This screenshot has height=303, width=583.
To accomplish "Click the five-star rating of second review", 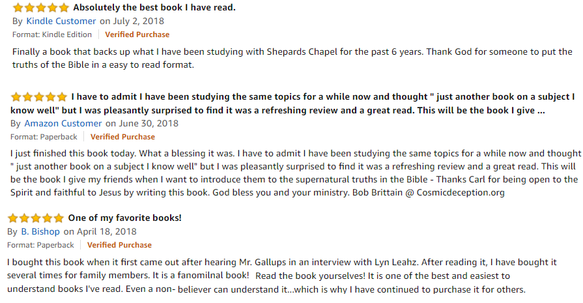I will tap(39, 97).
